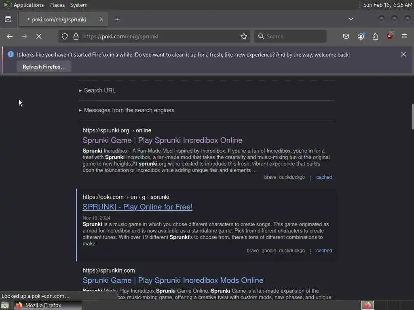Open the tracking protection shield icon
This screenshot has width=414, height=310.
(x=65, y=36)
